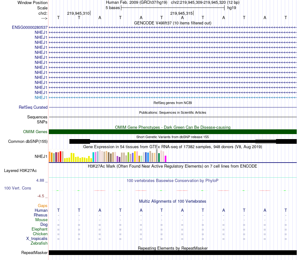Select the Elephant species label
The height and width of the screenshot is (260, 297).
point(39,229)
